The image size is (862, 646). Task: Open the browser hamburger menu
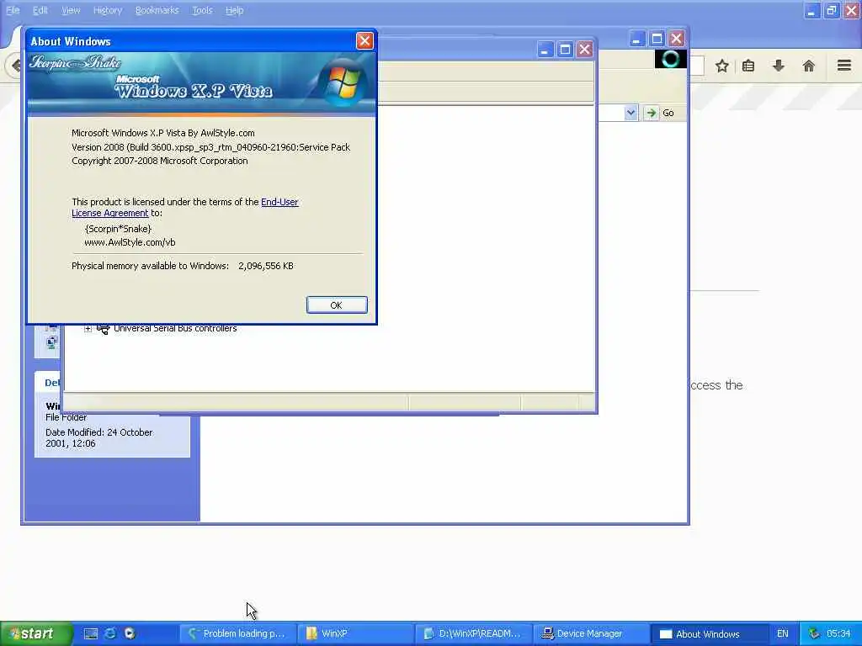pyautogui.click(x=844, y=66)
